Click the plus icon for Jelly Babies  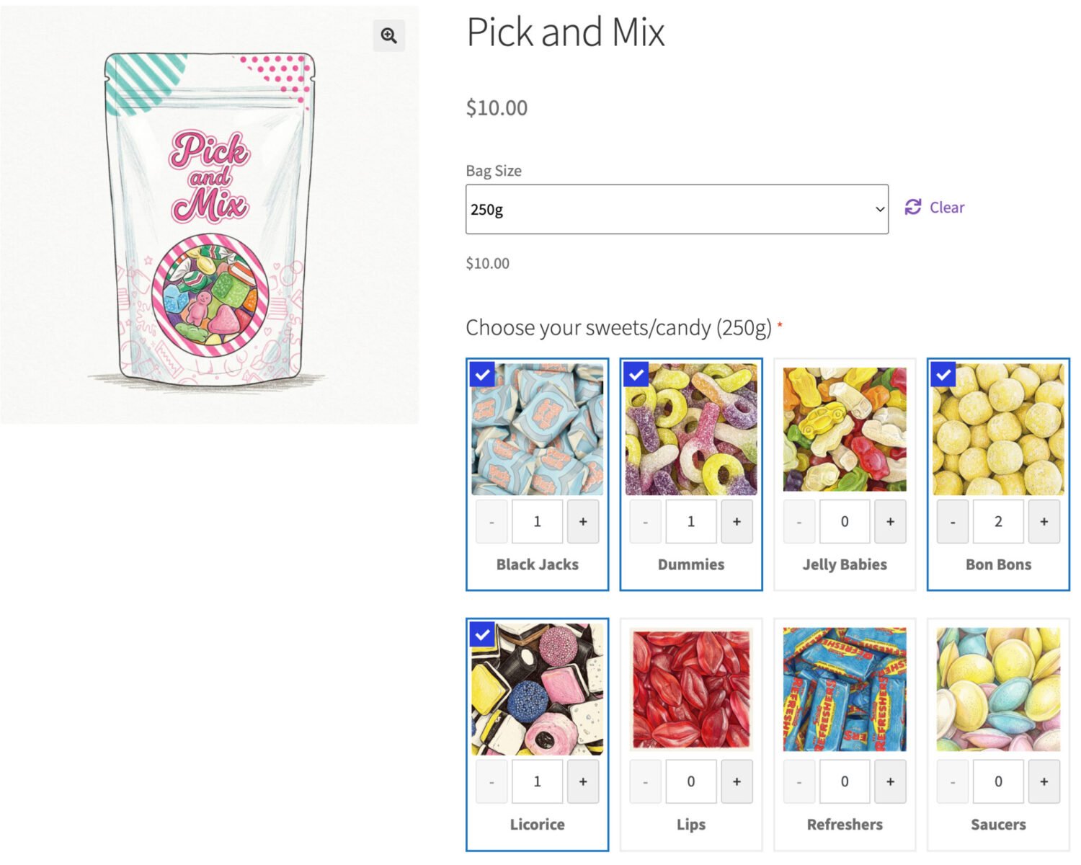point(891,521)
